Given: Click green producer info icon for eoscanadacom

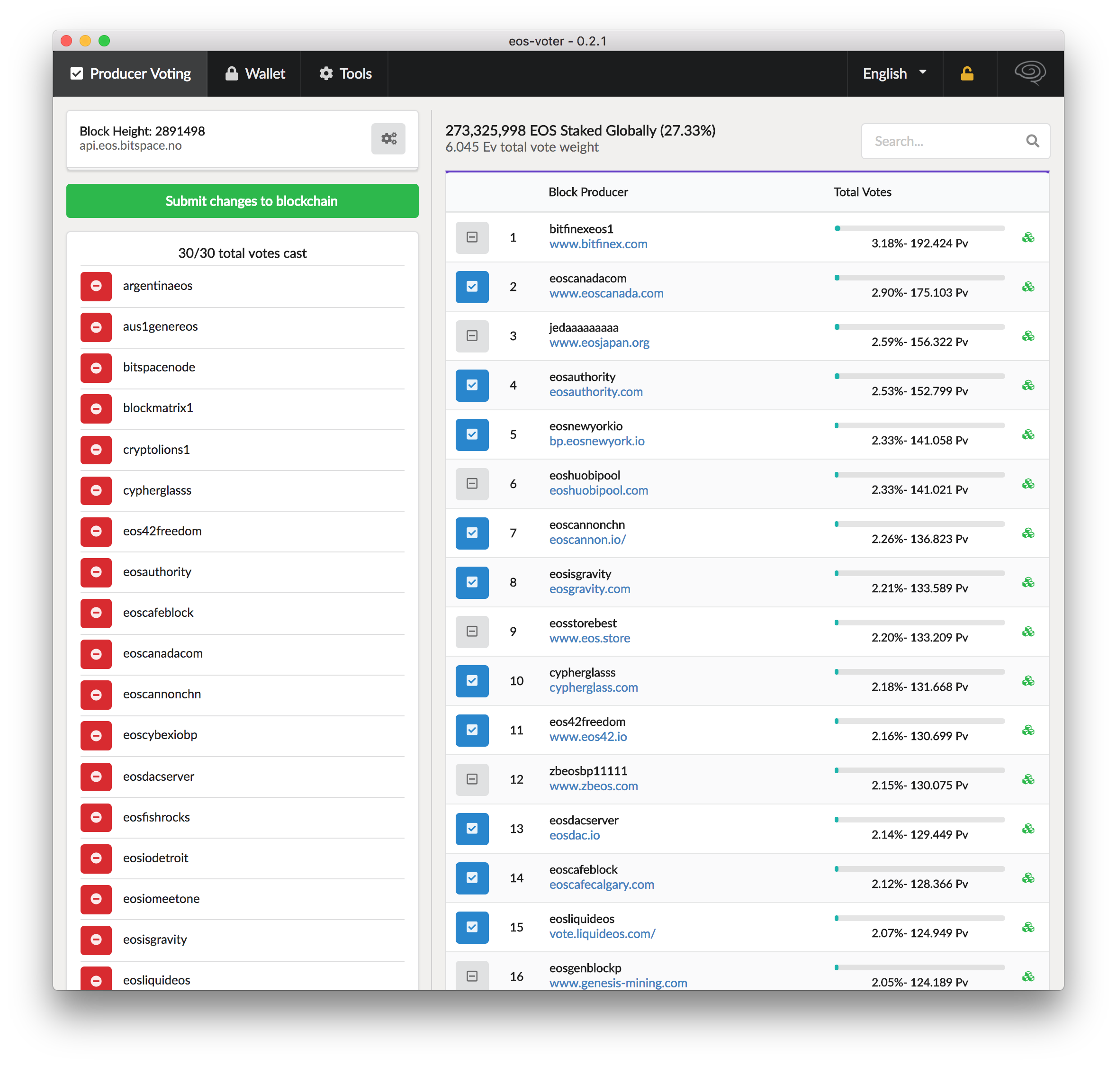Looking at the screenshot, I should pos(1028,287).
